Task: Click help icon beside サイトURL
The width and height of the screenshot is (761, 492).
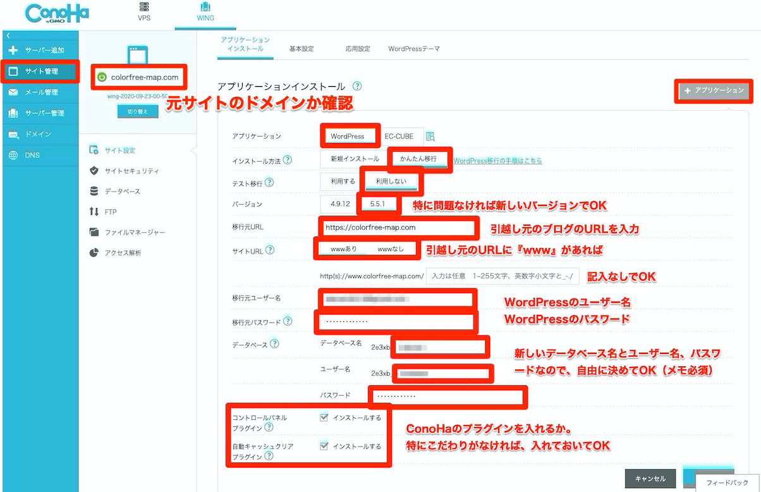Action: [x=270, y=250]
